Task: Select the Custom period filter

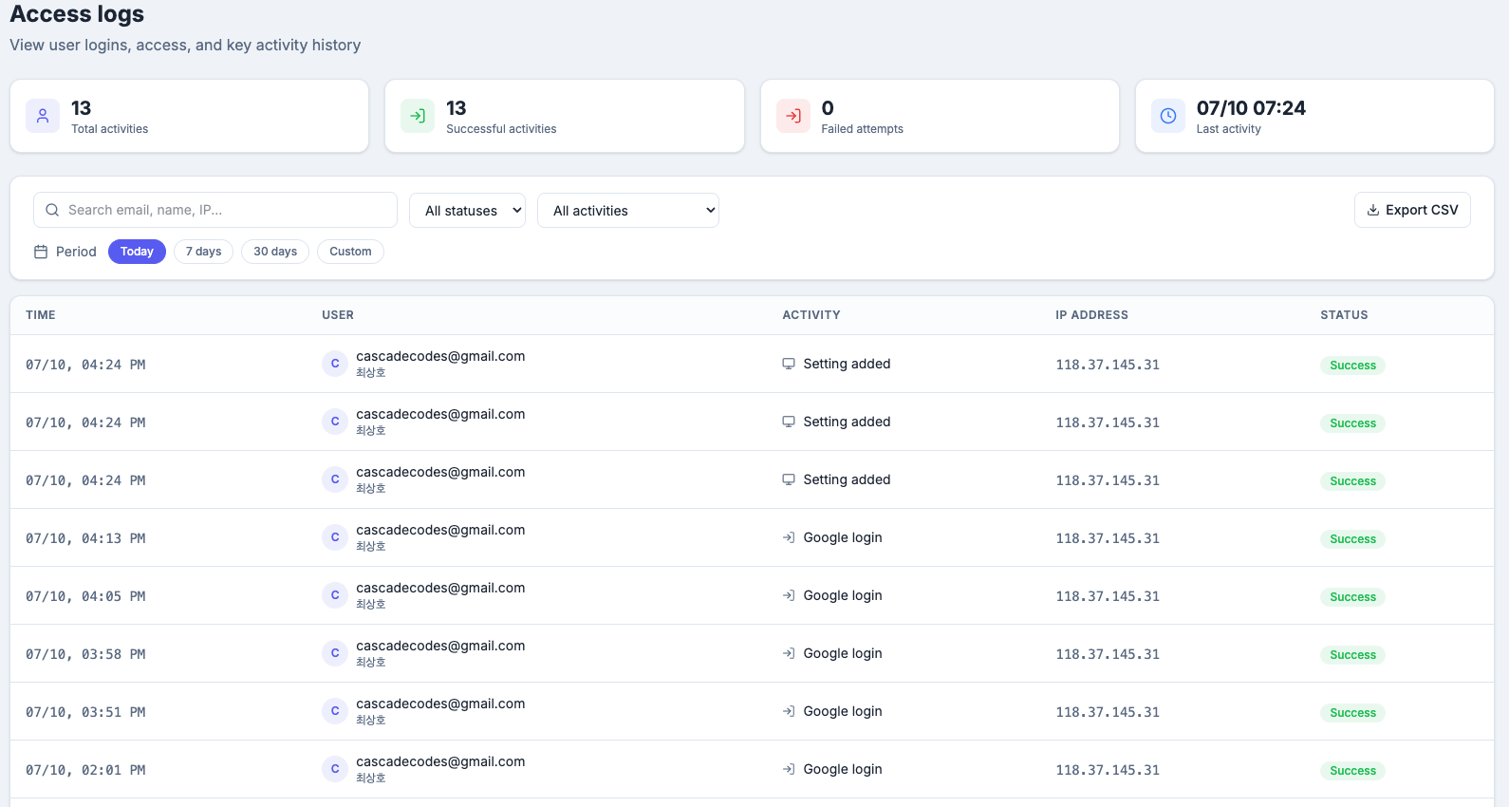Action: (350, 252)
